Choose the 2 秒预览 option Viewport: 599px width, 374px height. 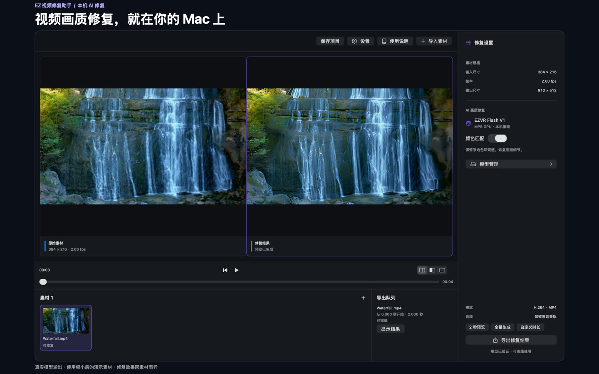[x=477, y=327]
